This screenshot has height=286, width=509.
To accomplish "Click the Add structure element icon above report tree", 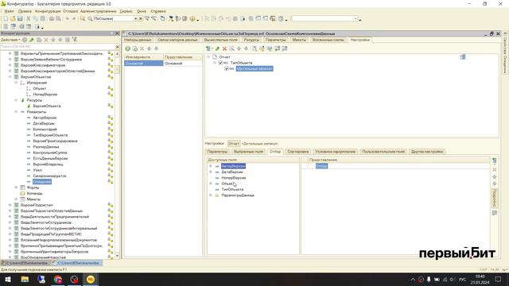I will [208, 48].
